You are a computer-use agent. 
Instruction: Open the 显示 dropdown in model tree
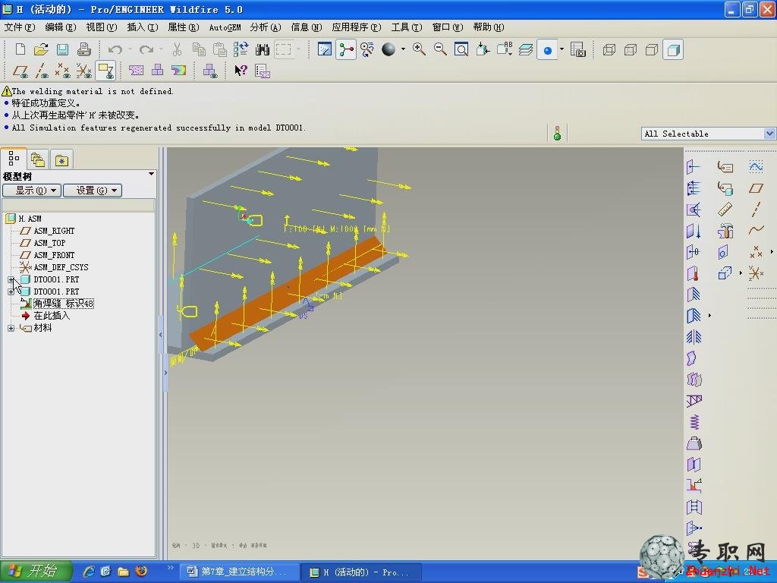(32, 191)
